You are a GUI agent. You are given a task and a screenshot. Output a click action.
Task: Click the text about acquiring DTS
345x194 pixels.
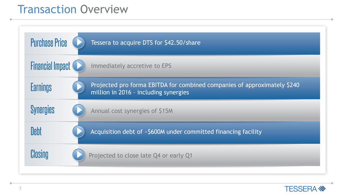tap(145, 43)
